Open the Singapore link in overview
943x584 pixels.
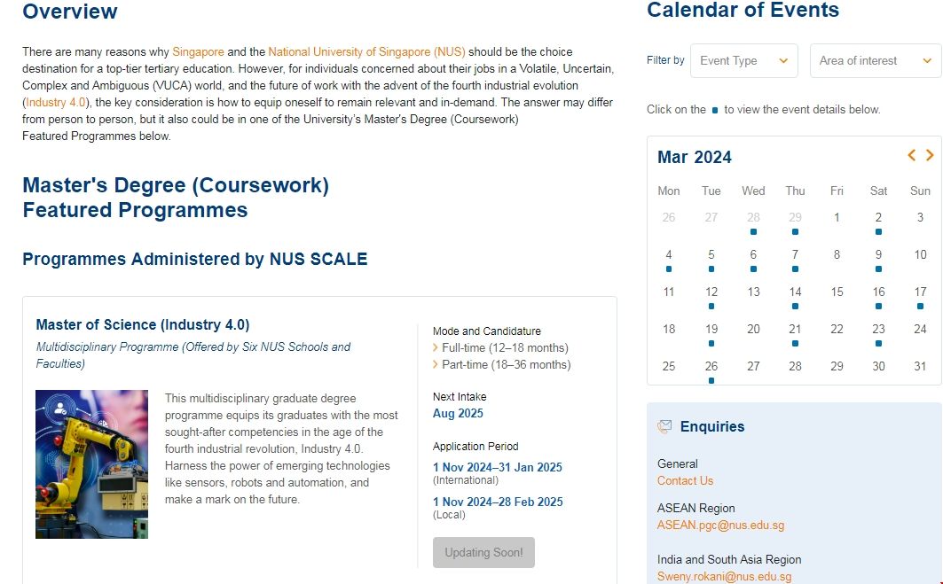[x=198, y=52]
